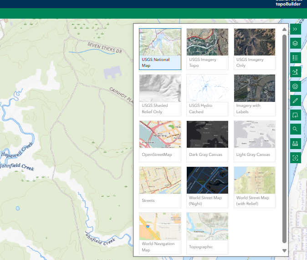Choose the World Navigation Map basemap
The height and width of the screenshot is (260, 307).
click(x=160, y=233)
